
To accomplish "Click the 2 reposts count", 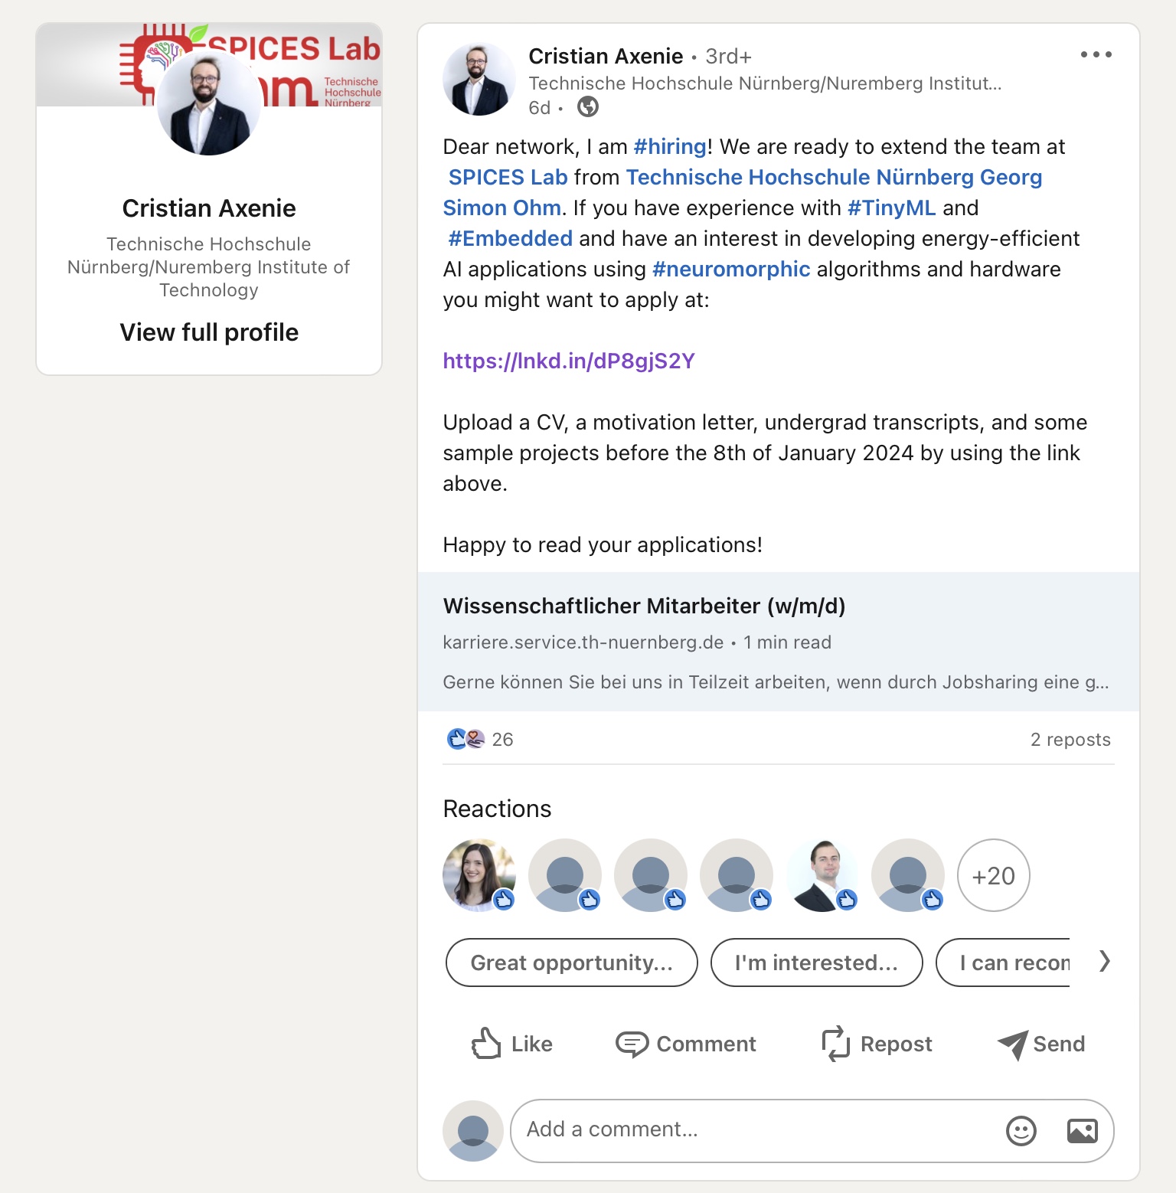I will point(1070,740).
